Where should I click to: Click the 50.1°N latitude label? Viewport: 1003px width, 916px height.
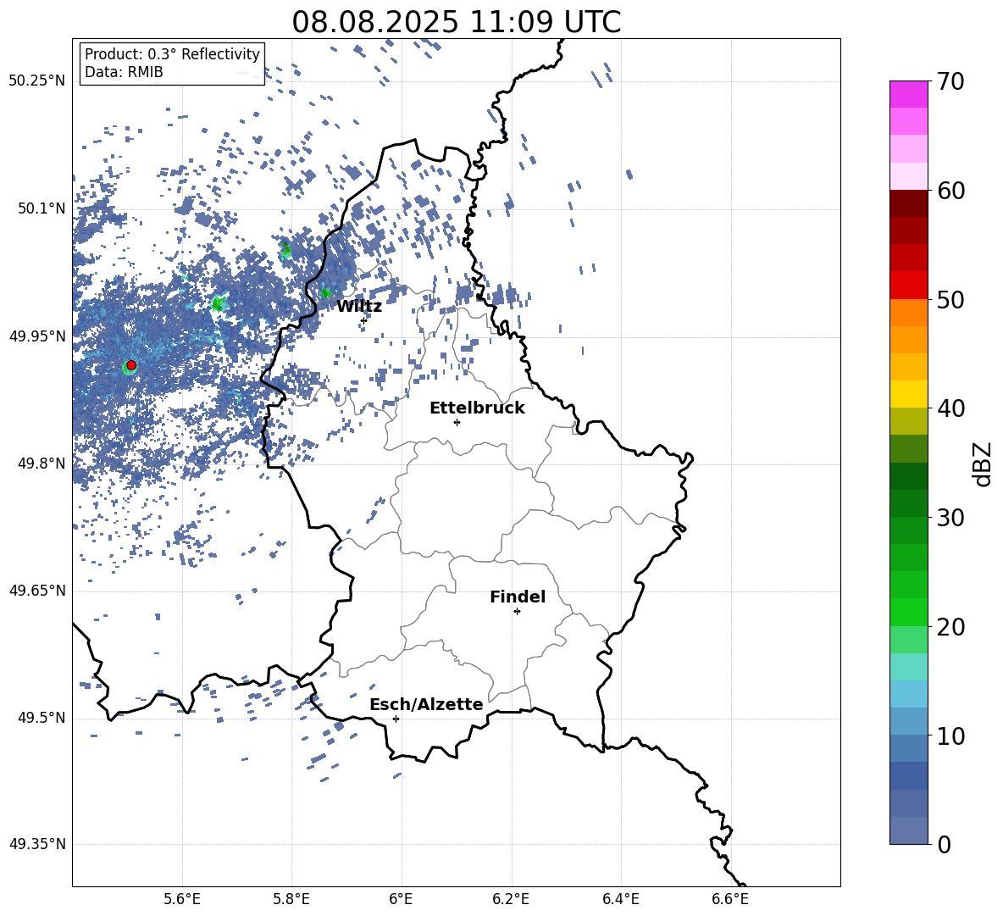click(42, 209)
